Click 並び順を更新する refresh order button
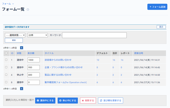Viewport: 170px width, 108px height. [110, 101]
